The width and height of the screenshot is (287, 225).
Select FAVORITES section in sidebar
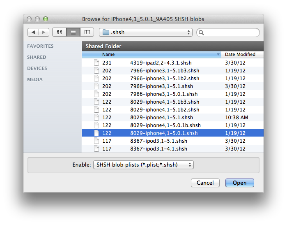click(40, 46)
